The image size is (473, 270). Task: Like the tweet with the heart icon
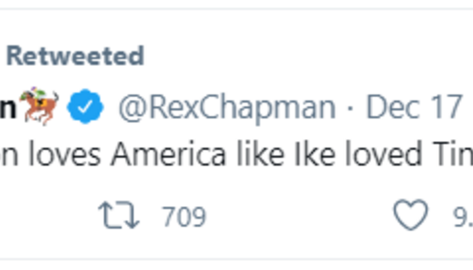click(x=411, y=216)
